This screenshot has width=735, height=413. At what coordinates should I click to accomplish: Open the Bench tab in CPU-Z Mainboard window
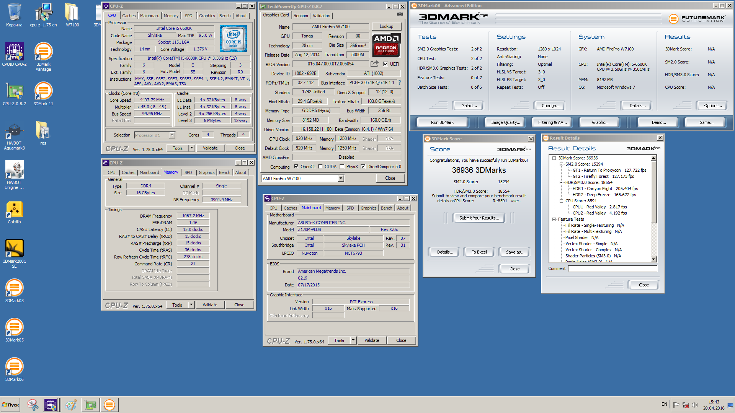point(386,208)
